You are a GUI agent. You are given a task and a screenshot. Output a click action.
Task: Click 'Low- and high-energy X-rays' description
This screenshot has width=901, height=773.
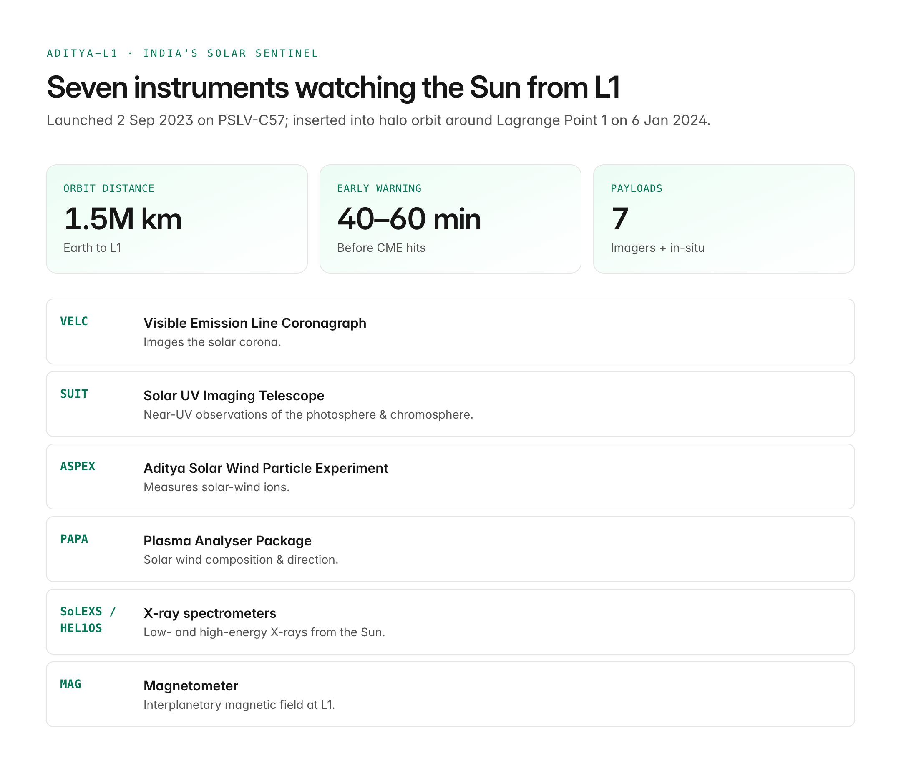click(264, 632)
